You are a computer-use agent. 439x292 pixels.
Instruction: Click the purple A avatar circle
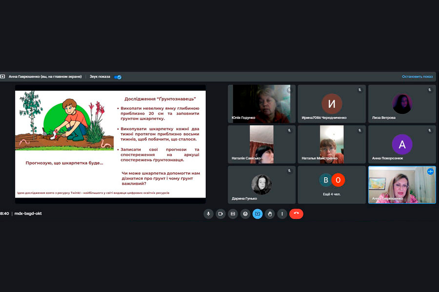point(402,144)
